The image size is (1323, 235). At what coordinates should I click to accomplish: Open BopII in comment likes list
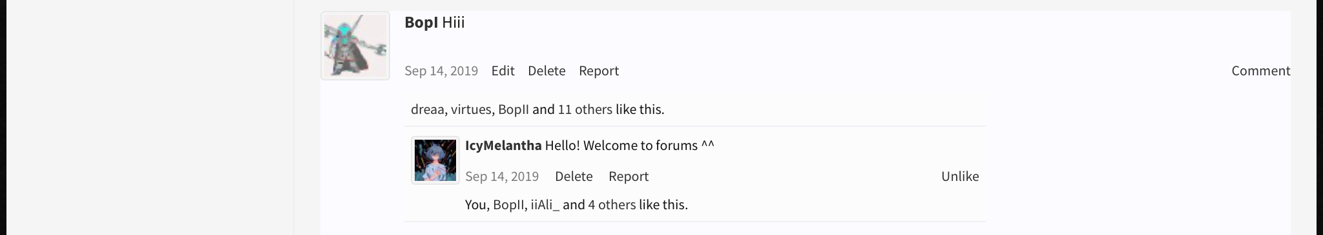pyautogui.click(x=508, y=205)
